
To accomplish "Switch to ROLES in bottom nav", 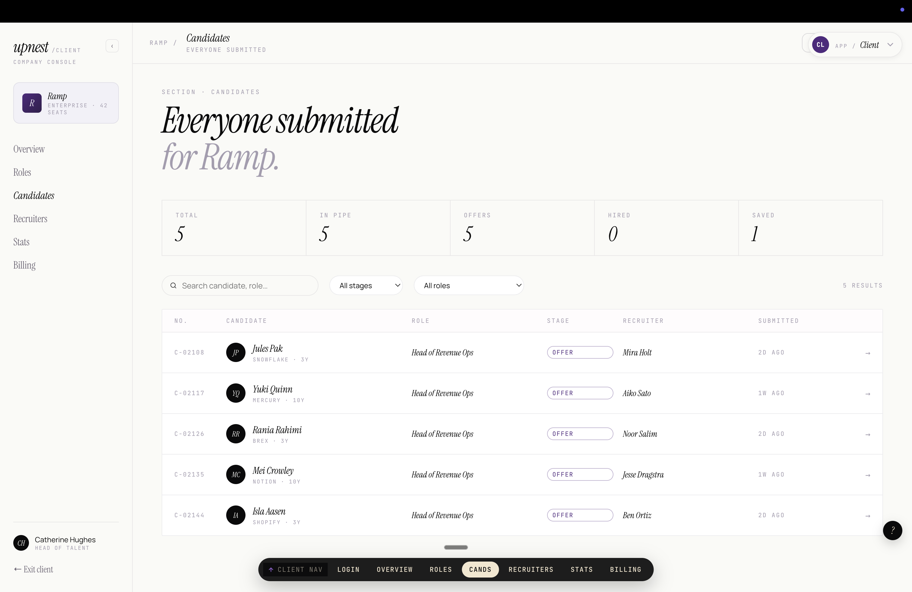I will point(441,570).
